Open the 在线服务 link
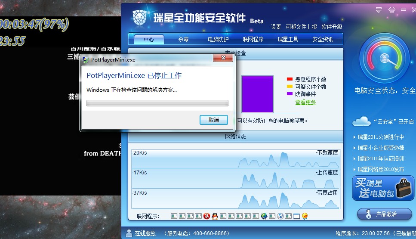416x239 pixels. point(145,233)
